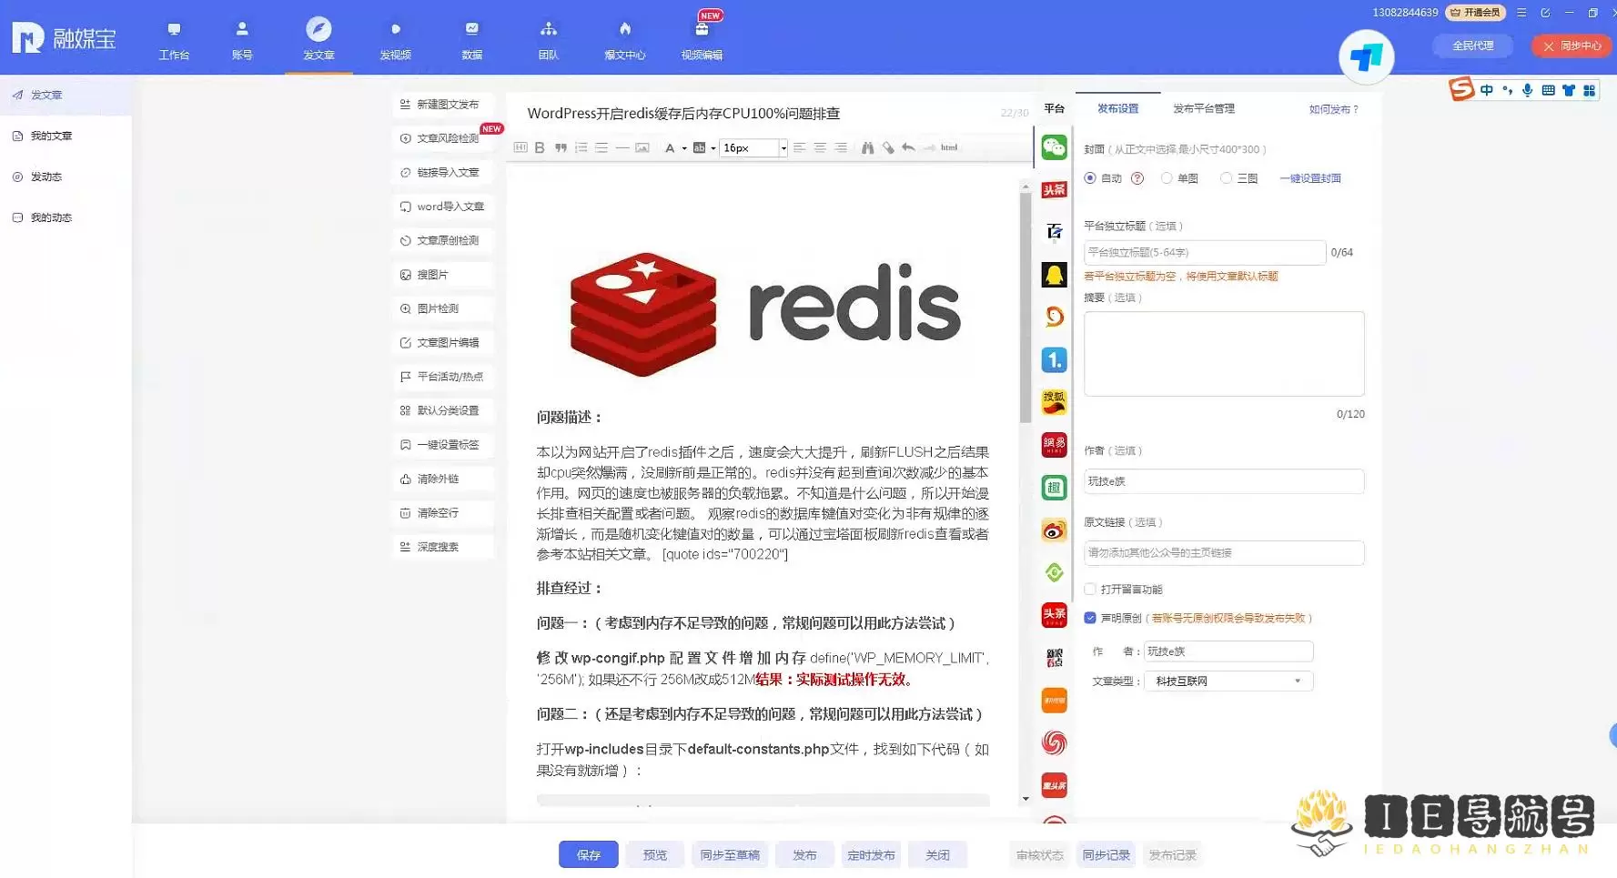Open the 视频编辑 video editing section

click(702, 40)
